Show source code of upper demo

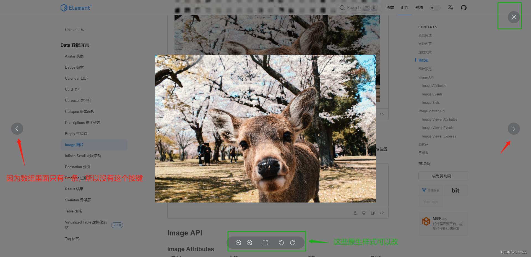point(382,114)
